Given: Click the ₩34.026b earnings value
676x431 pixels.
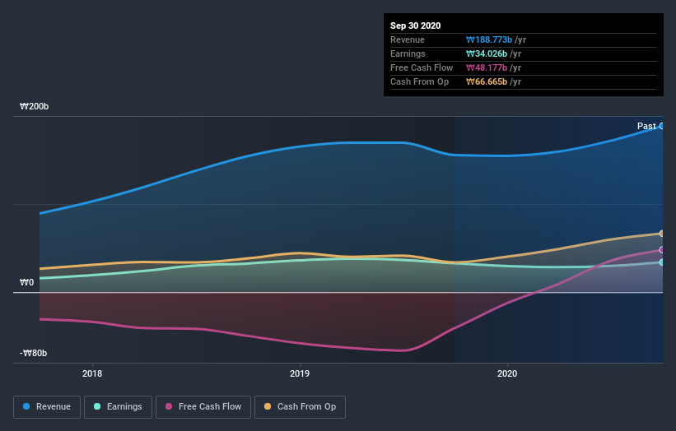Looking at the screenshot, I should point(487,53).
